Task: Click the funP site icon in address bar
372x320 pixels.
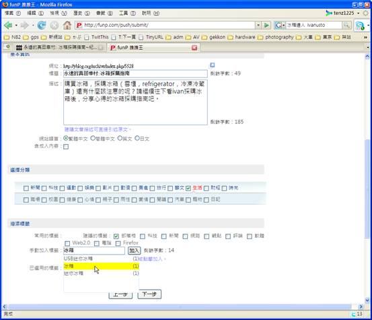Action: point(79,25)
